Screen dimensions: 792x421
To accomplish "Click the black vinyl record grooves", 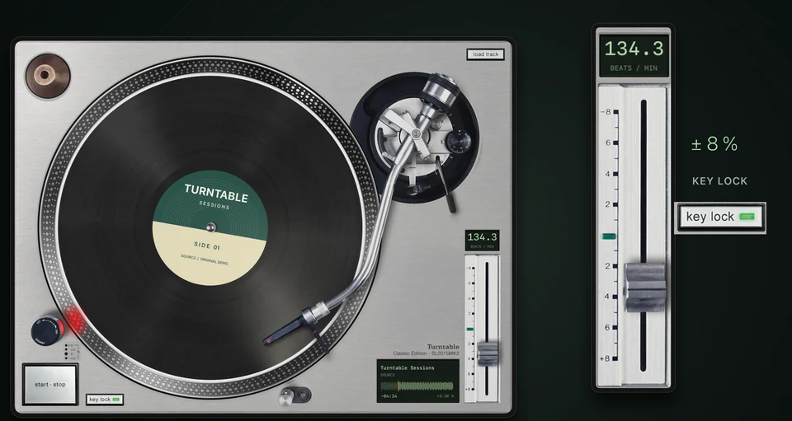I will (210, 228).
